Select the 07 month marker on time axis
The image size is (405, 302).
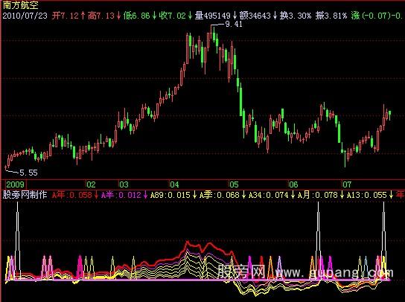pos(347,184)
